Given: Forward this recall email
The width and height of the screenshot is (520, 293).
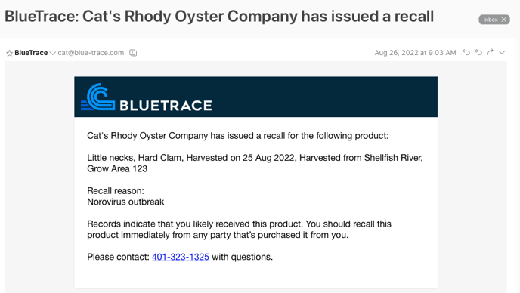Looking at the screenshot, I should tap(491, 52).
